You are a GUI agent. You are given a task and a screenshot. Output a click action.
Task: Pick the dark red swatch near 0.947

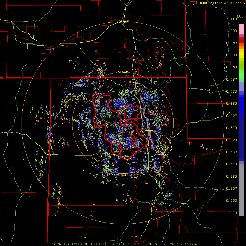(241, 41)
